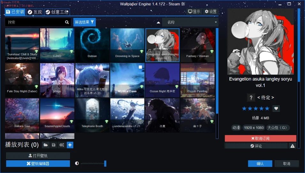Click the 评论 comment button
Image resolution: width=305 pixels, height=173 pixels.
coord(256,146)
